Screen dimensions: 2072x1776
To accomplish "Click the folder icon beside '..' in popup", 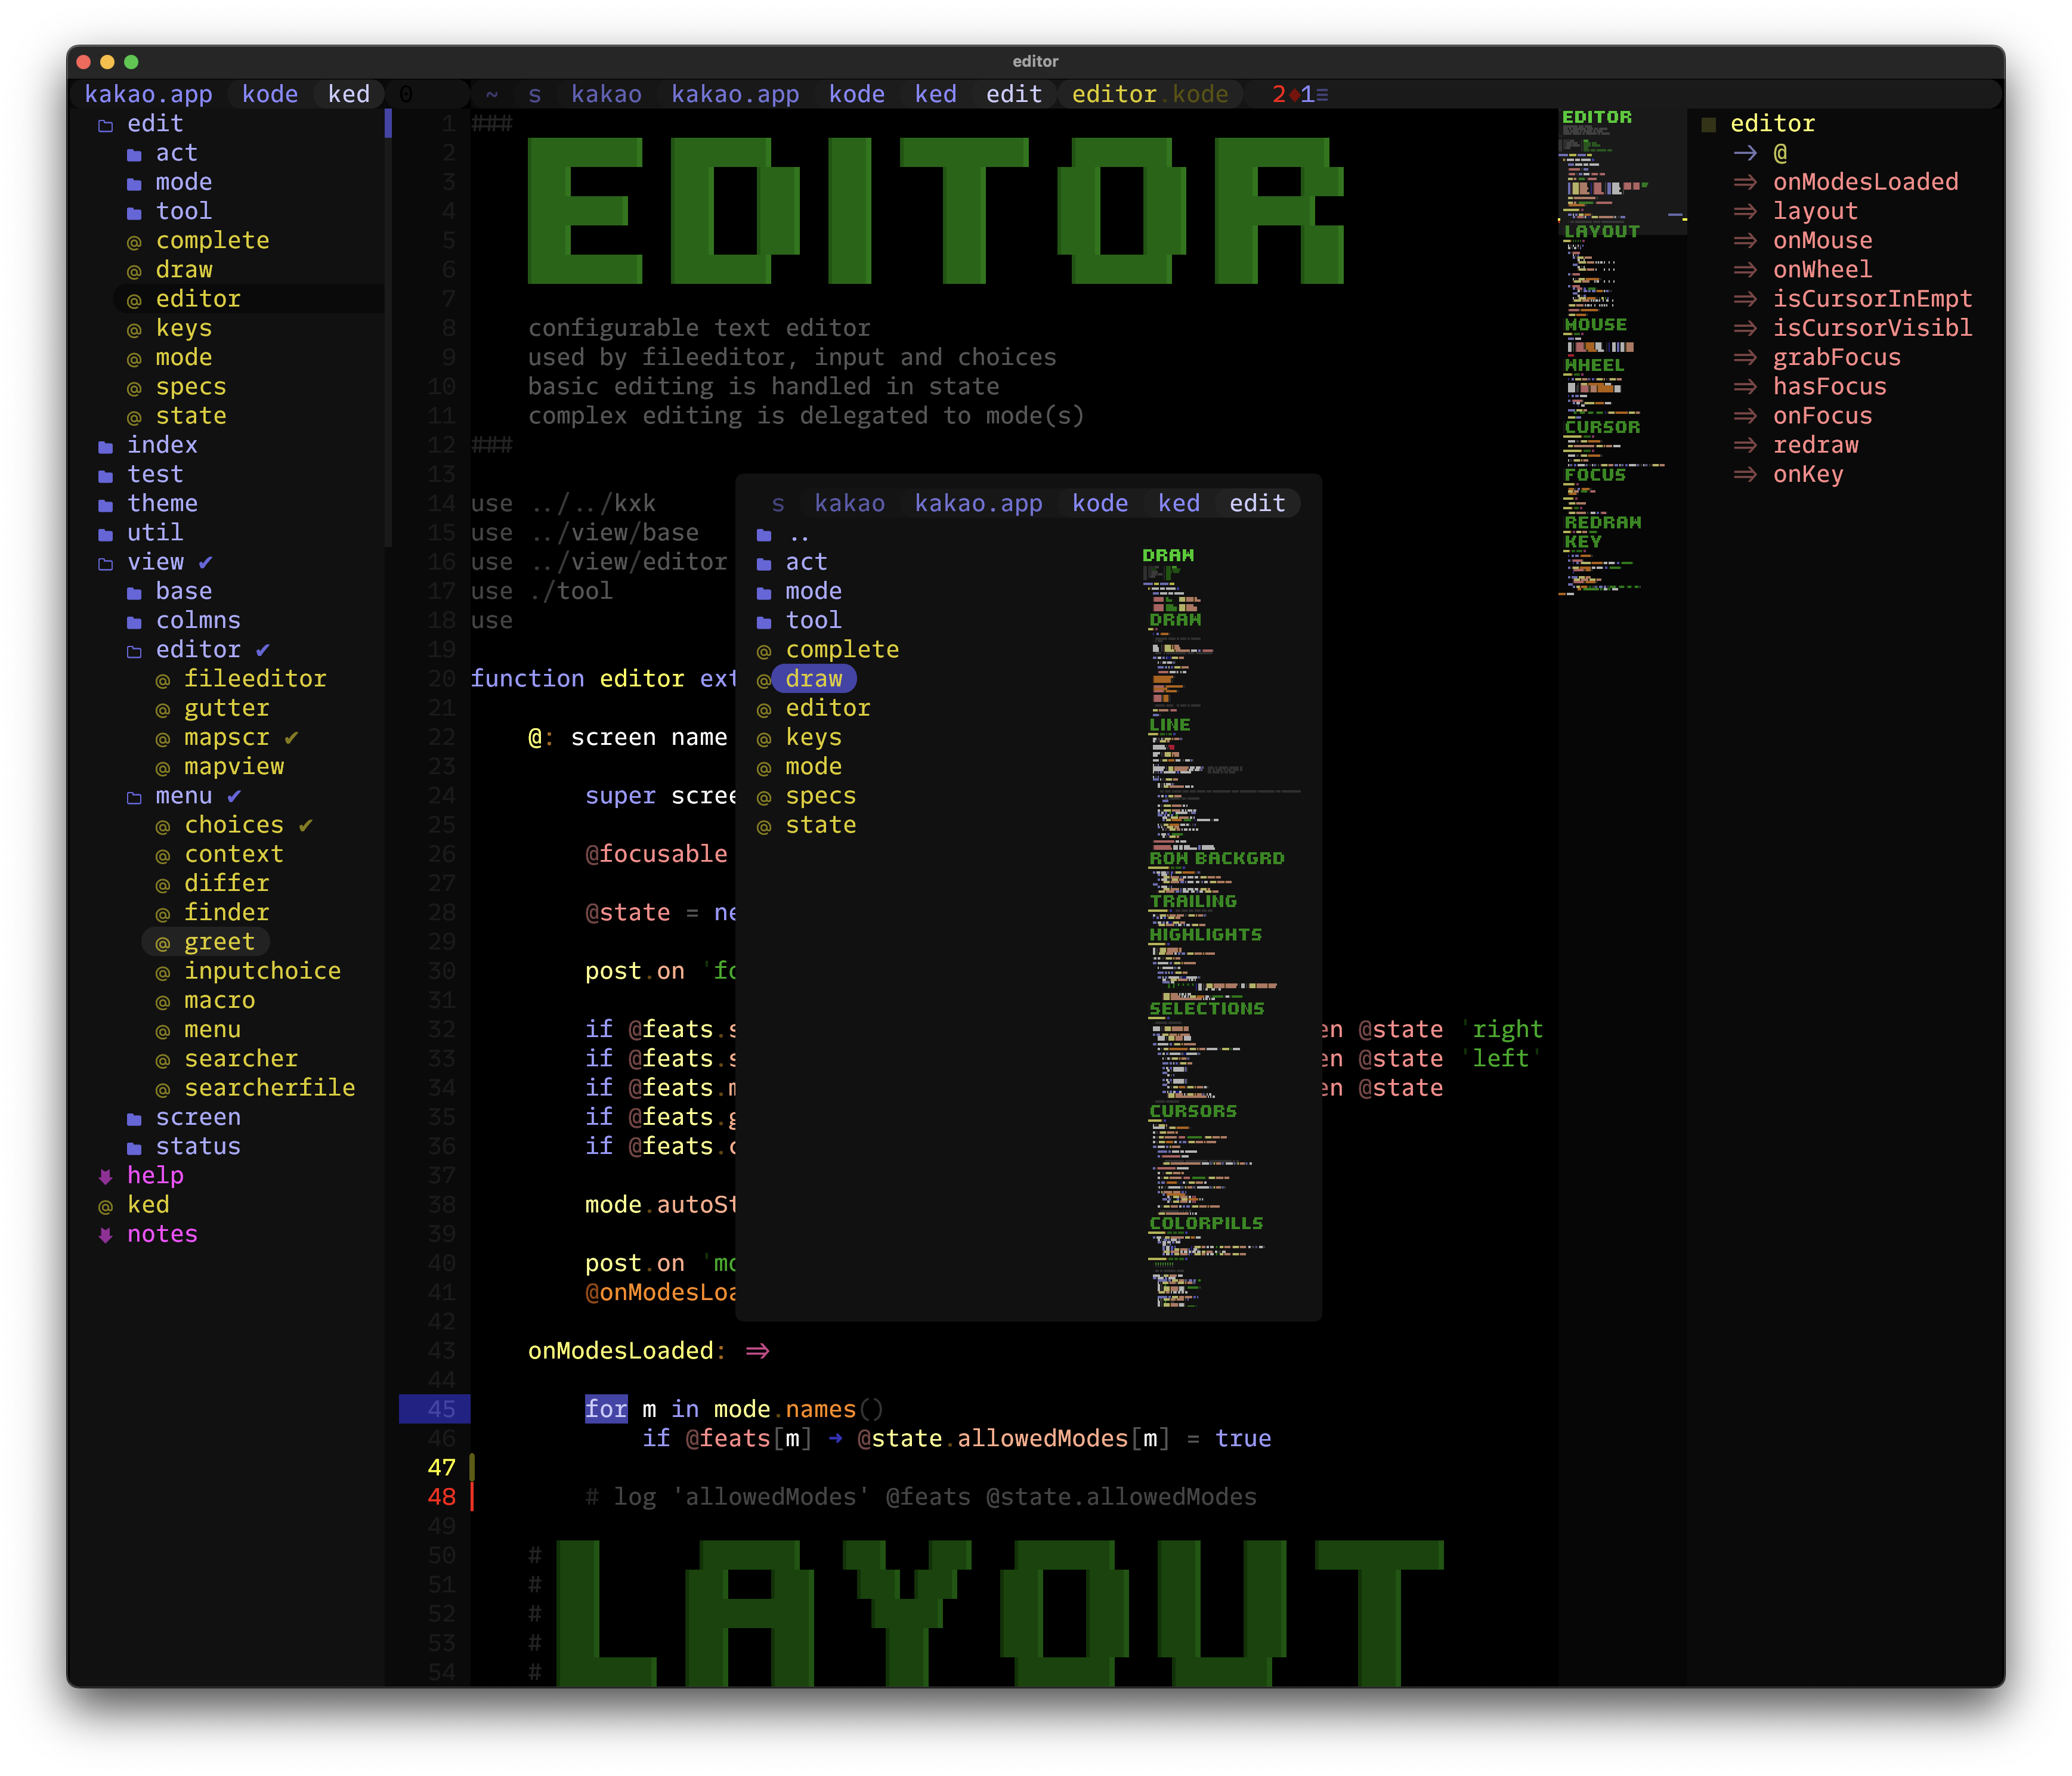I will coord(764,536).
